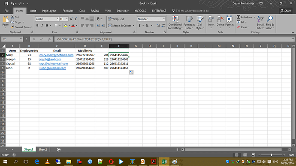This screenshot has width=296, height=166.
Task: Click the Fill Color bucket swatch
Action: [66, 26]
